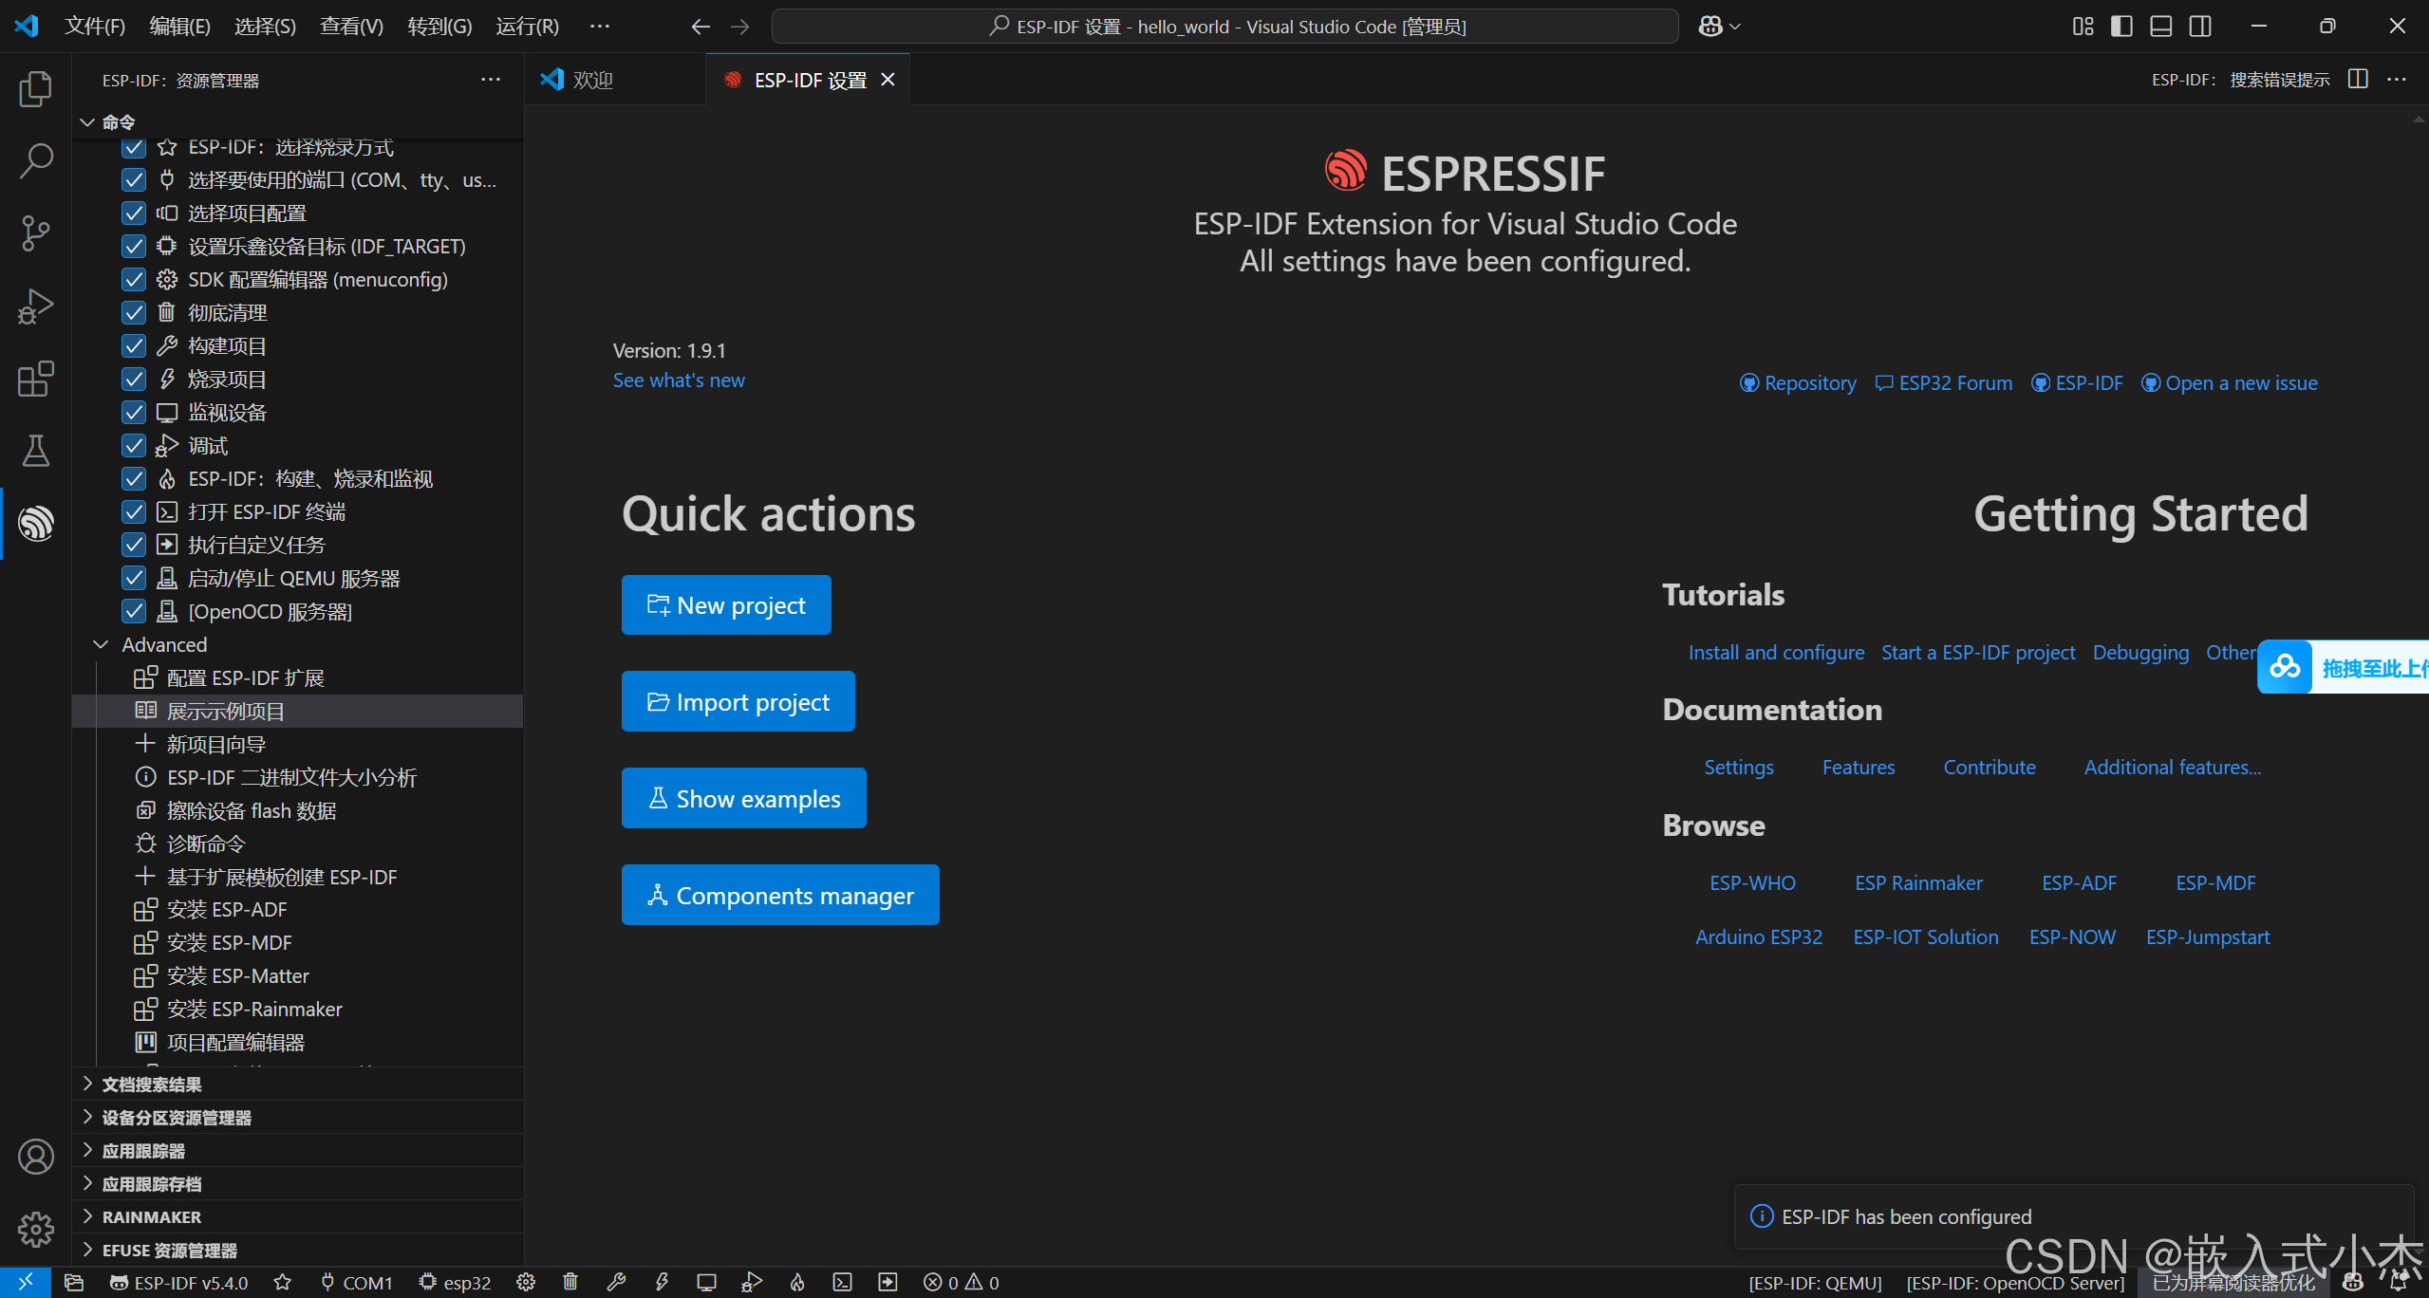2429x1298 pixels.
Task: Click the full clean trash icon in status bar
Action: (570, 1282)
